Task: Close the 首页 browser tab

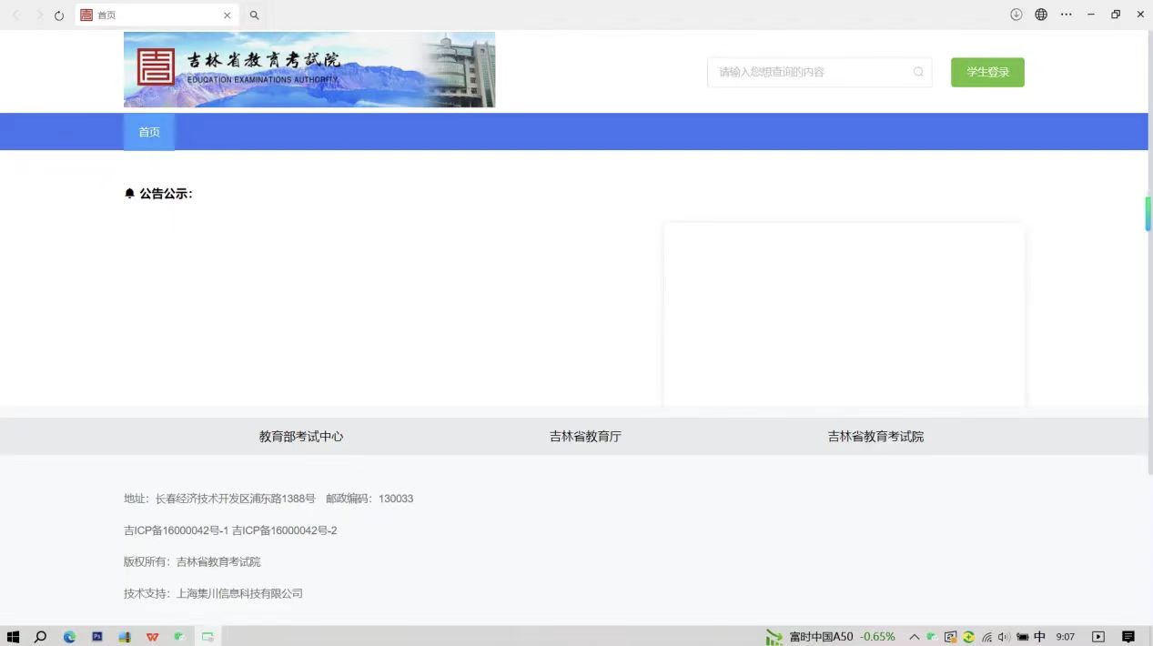Action: click(x=228, y=15)
